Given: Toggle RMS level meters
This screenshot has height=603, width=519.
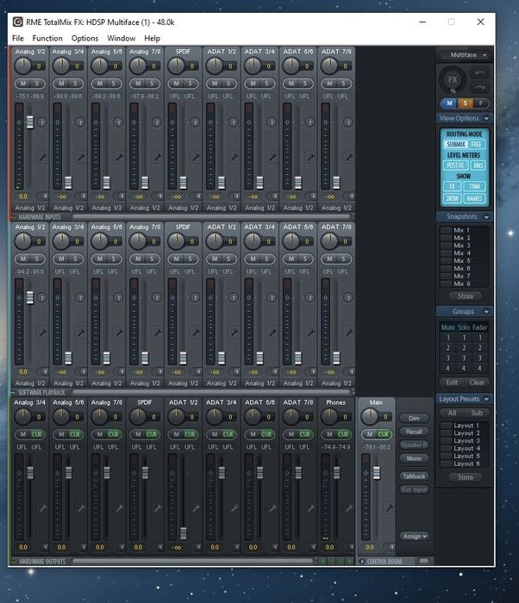Looking at the screenshot, I should (478, 165).
